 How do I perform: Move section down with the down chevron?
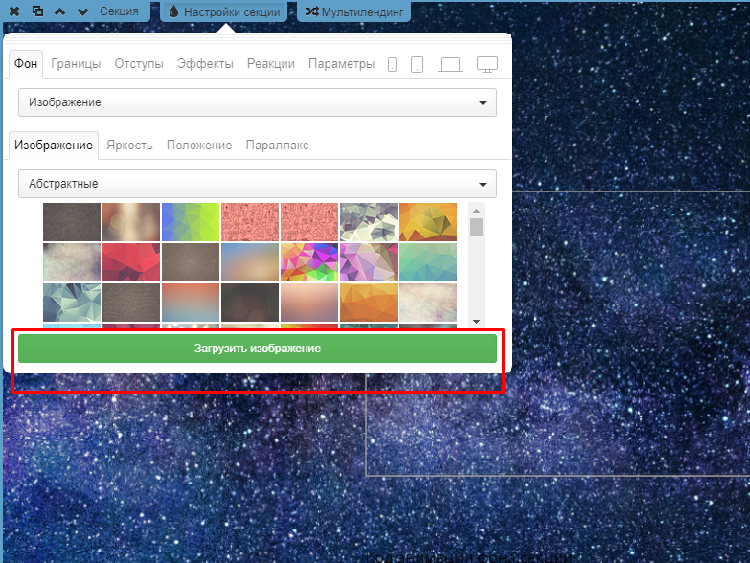82,11
